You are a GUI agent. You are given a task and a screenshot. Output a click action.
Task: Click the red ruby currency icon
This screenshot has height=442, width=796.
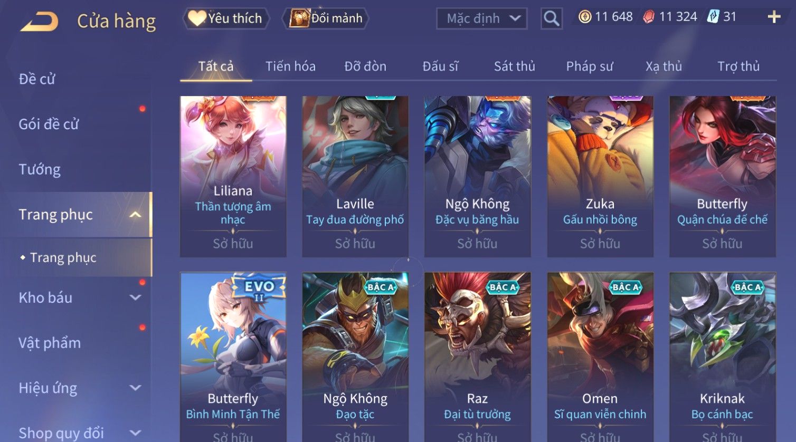tap(649, 17)
